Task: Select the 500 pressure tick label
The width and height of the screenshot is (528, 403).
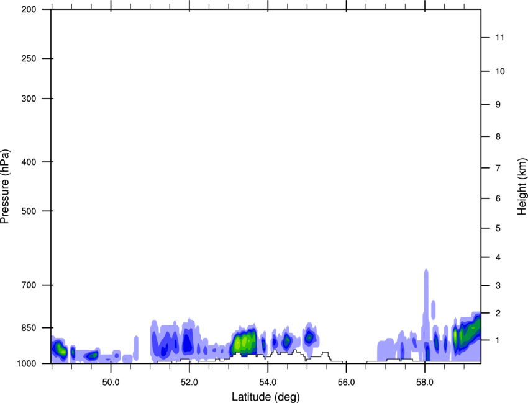Action: pos(29,211)
